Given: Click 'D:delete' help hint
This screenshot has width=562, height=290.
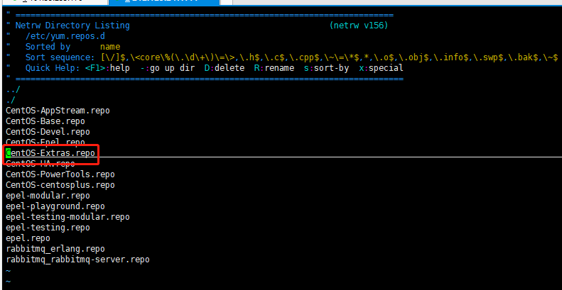Looking at the screenshot, I should [225, 68].
